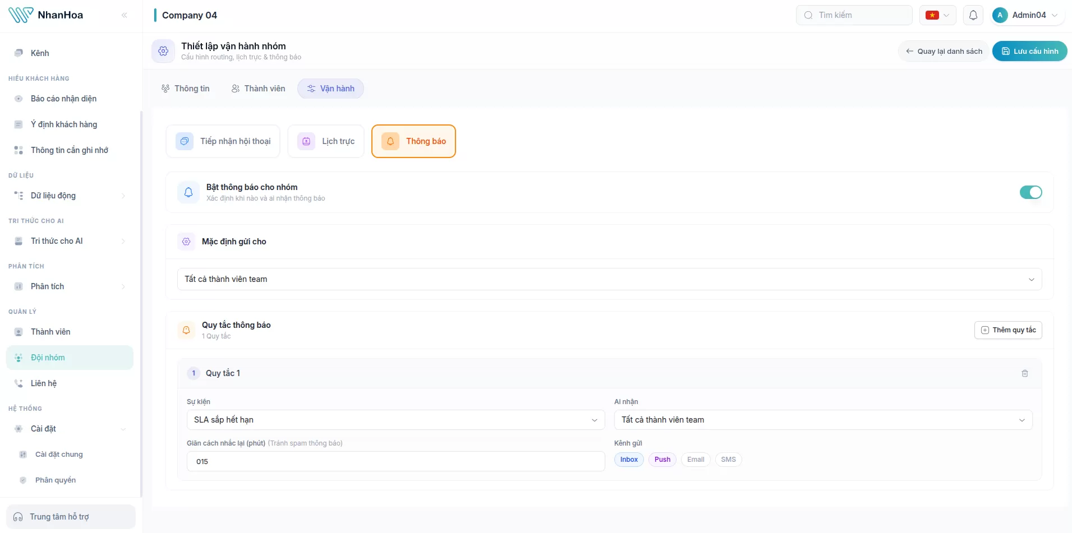Click the icon beside Mặc định gửi cho

coord(186,242)
